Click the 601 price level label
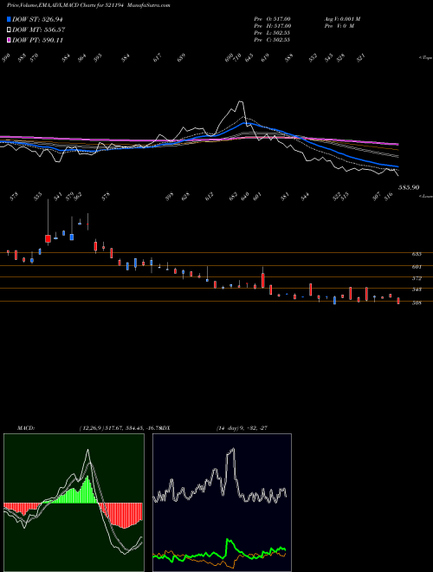Image resolution: width=433 pixels, height=572 pixels. 417,267
